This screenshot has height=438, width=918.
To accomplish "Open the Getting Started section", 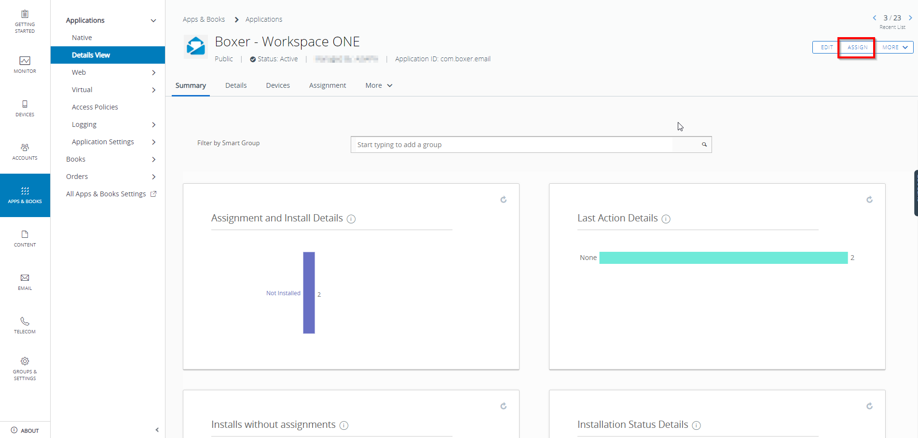I will click(25, 20).
